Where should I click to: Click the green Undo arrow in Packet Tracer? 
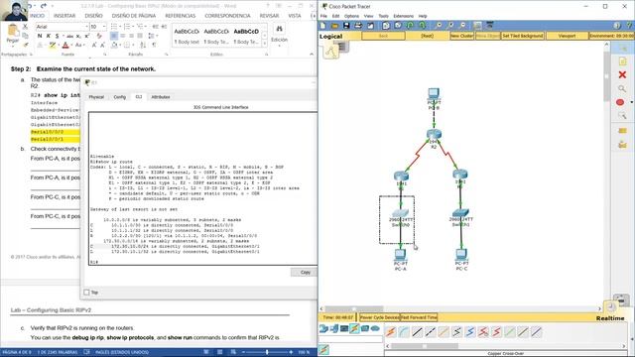coord(410,26)
